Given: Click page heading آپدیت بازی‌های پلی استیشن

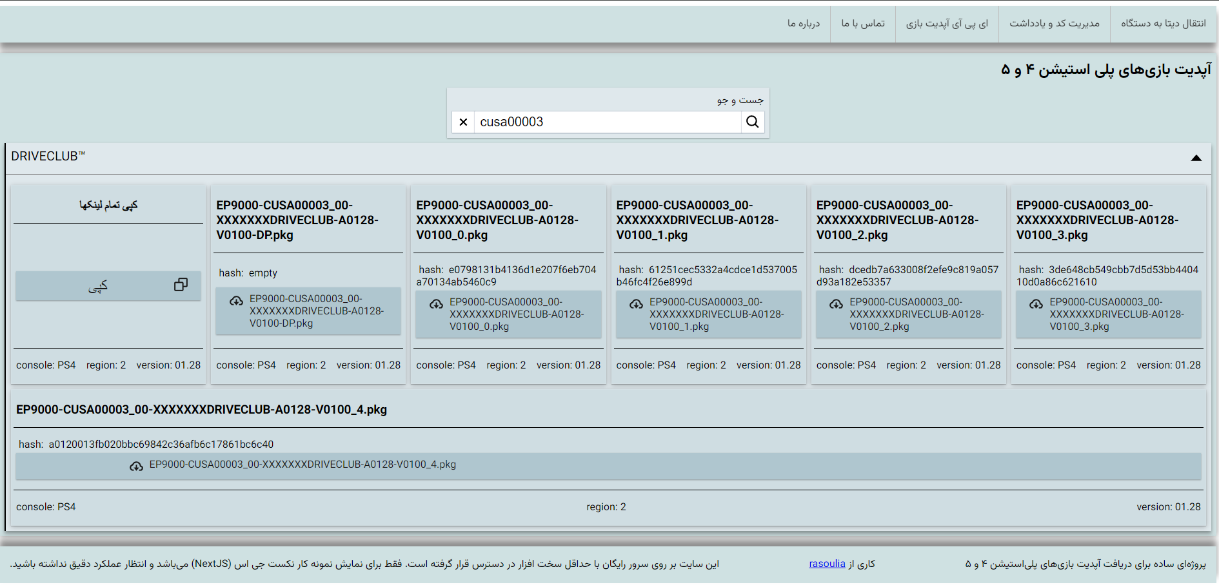Looking at the screenshot, I should 1106,69.
